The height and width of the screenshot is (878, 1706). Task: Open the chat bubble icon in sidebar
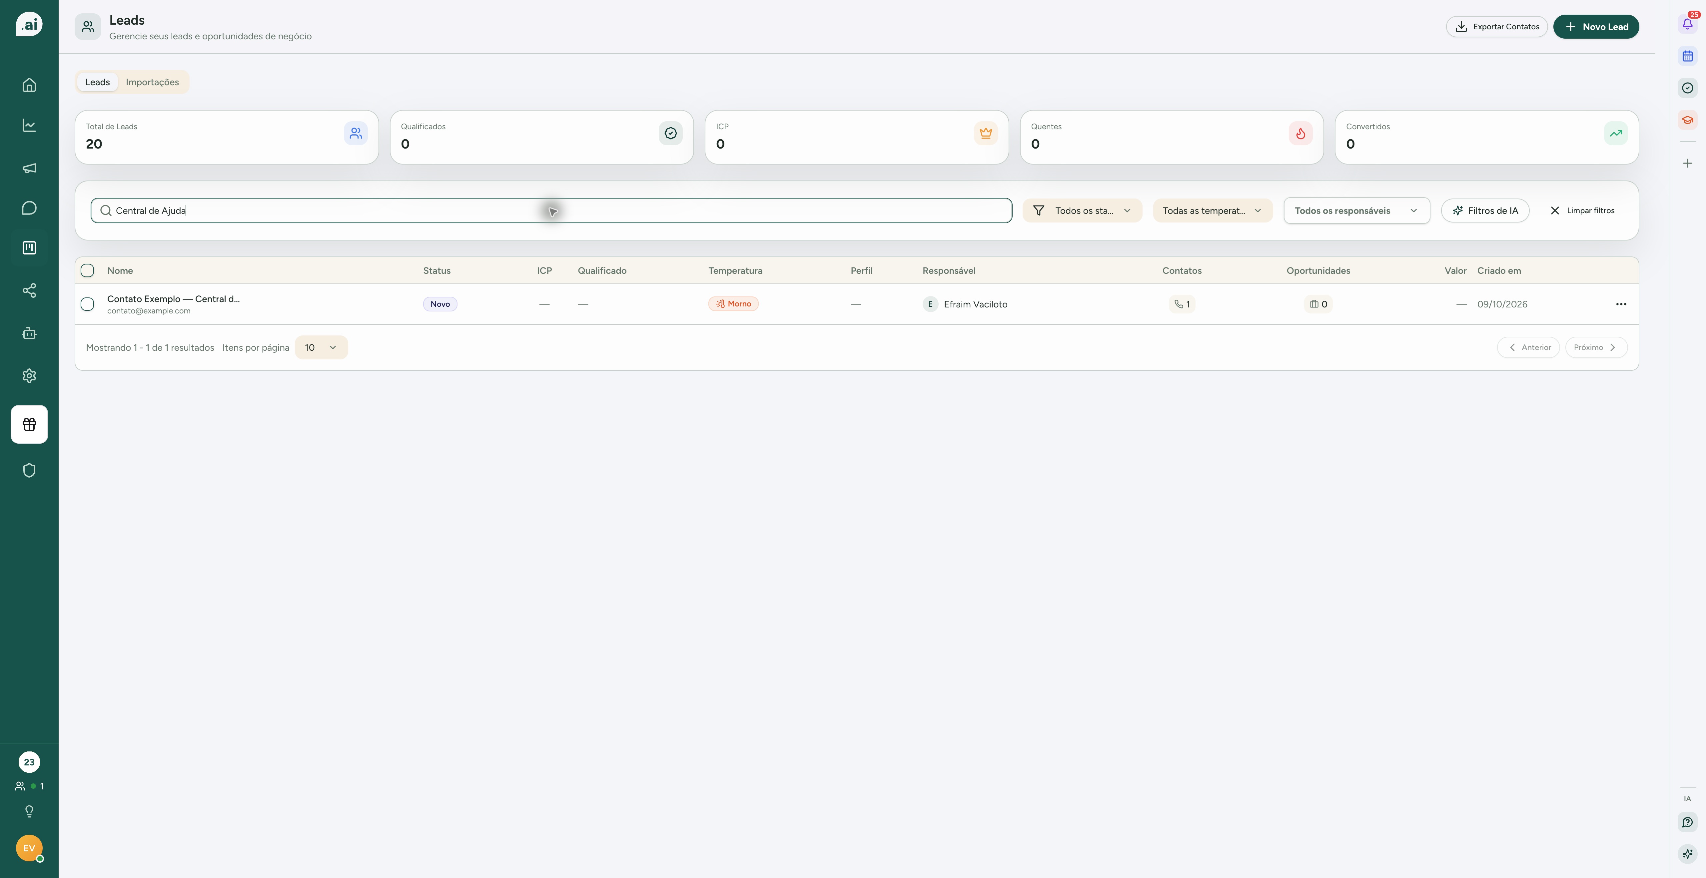[29, 208]
